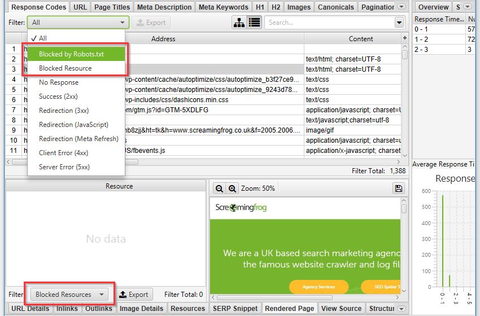Click the plus icon to add columns
Screen dimensions: 480x316
pos(404,38)
